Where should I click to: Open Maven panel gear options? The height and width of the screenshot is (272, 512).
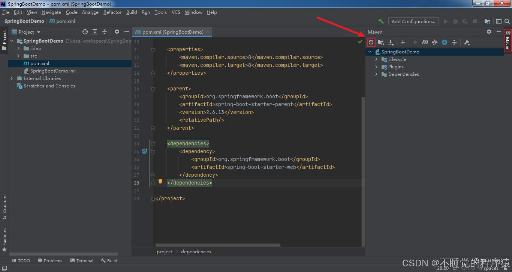pos(489,32)
